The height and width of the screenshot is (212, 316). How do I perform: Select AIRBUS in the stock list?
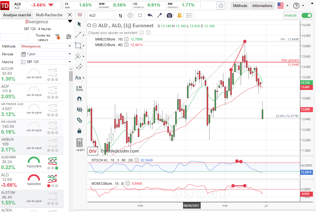[32, 146]
